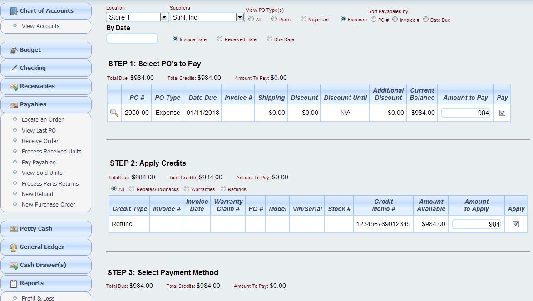Viewport: 533px width, 301px height.
Task: Click the Chart of Accounts icon
Action: pyautogui.click(x=13, y=11)
